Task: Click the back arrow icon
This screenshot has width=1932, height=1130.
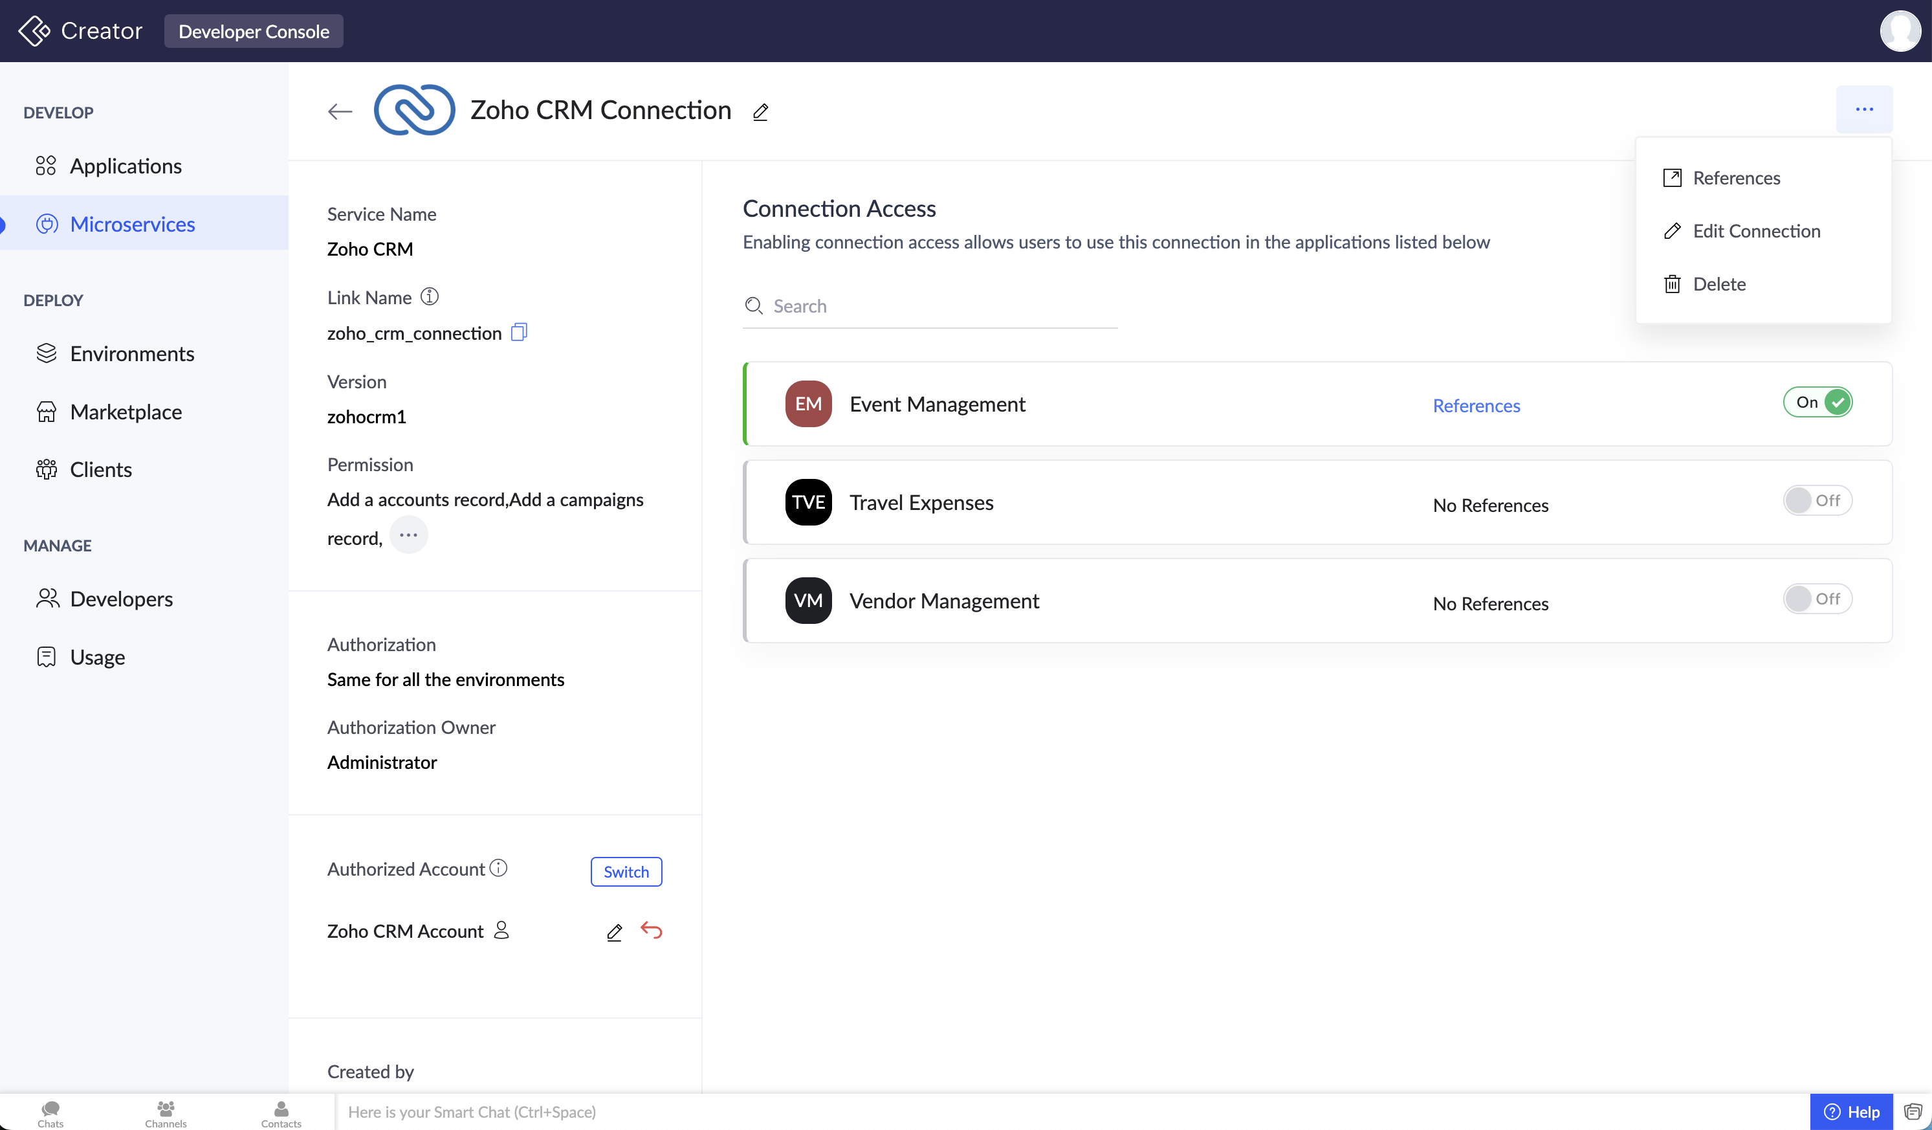Action: point(340,111)
